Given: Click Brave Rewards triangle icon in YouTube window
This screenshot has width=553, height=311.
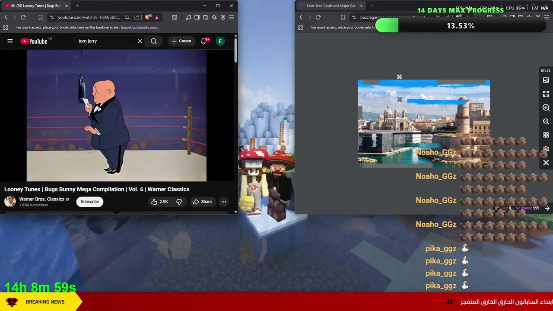Looking at the screenshot, I should pyautogui.click(x=157, y=17).
